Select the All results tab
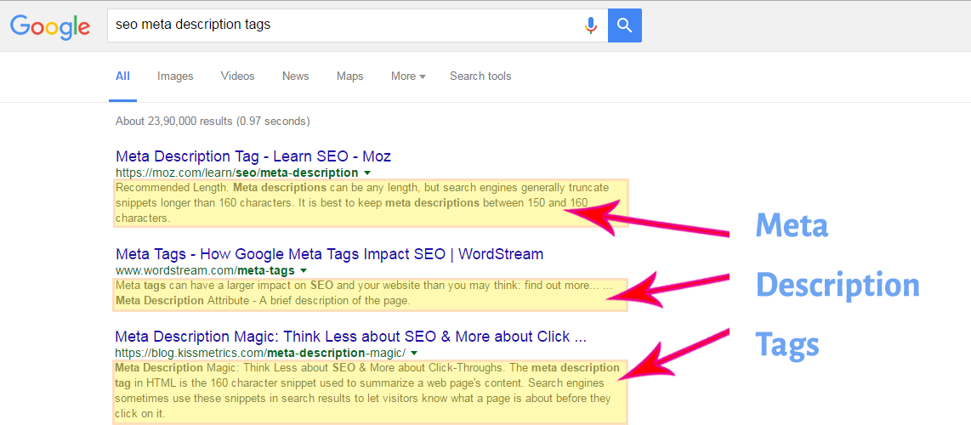The height and width of the screenshot is (425, 971). point(122,76)
